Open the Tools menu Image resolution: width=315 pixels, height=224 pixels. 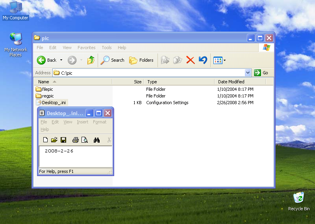(106, 48)
